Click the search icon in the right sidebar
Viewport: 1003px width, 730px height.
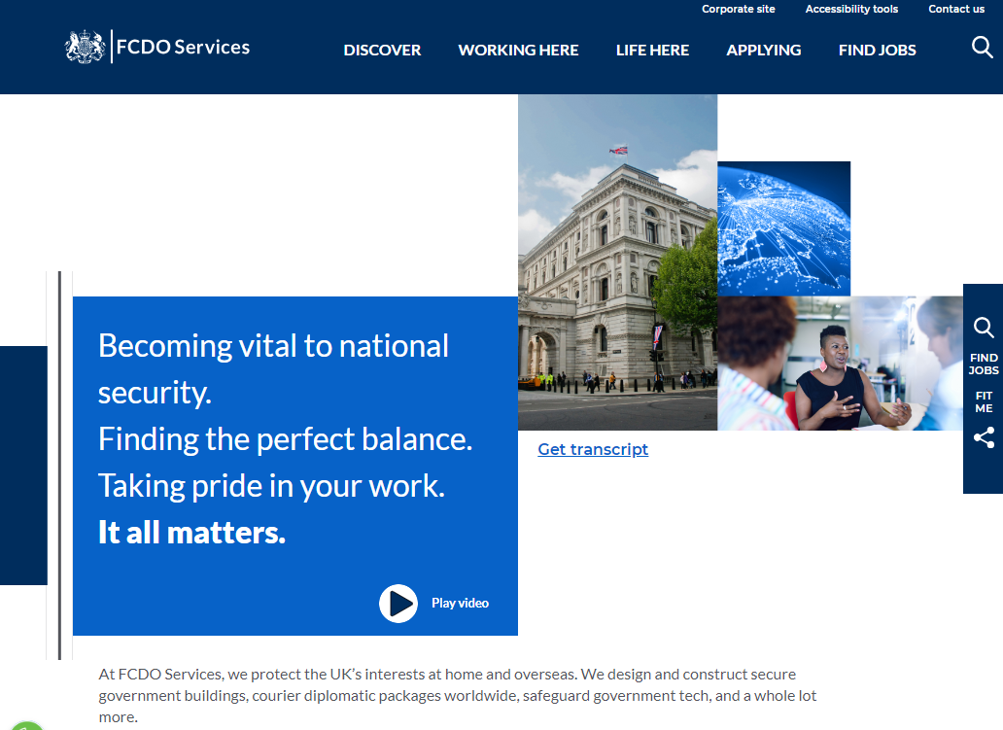pos(983,328)
